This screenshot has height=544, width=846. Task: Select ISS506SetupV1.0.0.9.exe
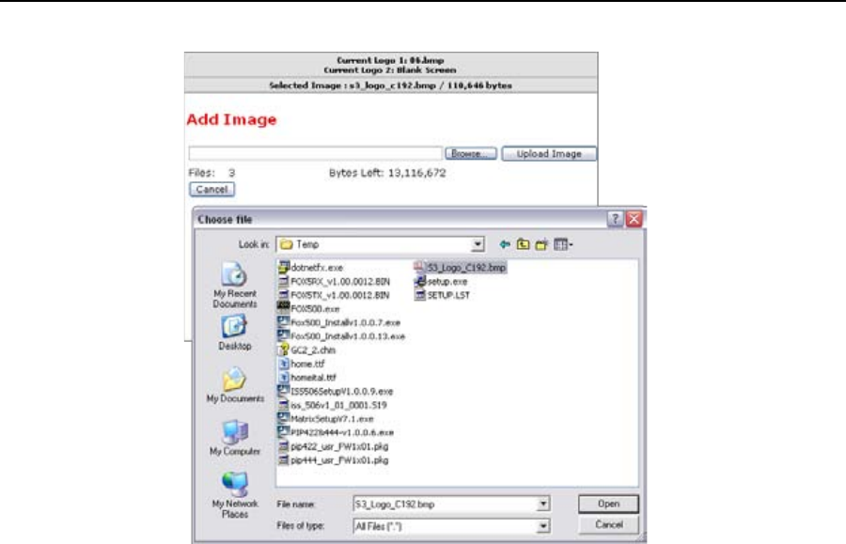click(336, 392)
